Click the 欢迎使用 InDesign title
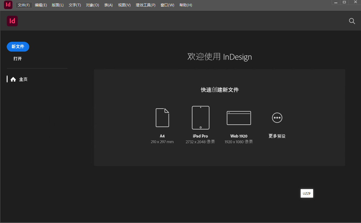The image size is (361, 223). tap(220, 57)
